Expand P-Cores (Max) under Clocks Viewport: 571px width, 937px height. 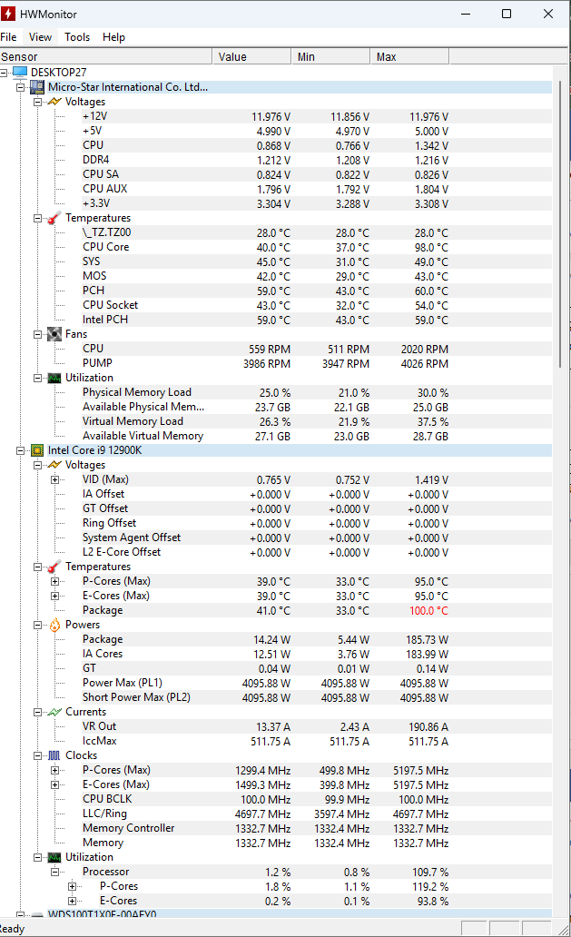55,770
